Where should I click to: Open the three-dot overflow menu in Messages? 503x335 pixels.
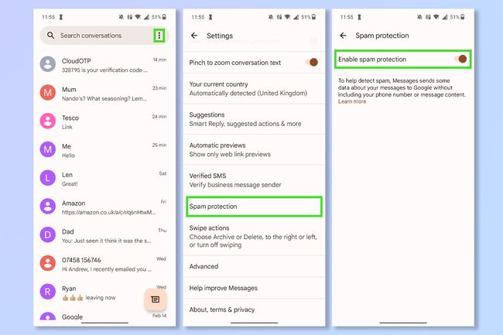tap(159, 36)
